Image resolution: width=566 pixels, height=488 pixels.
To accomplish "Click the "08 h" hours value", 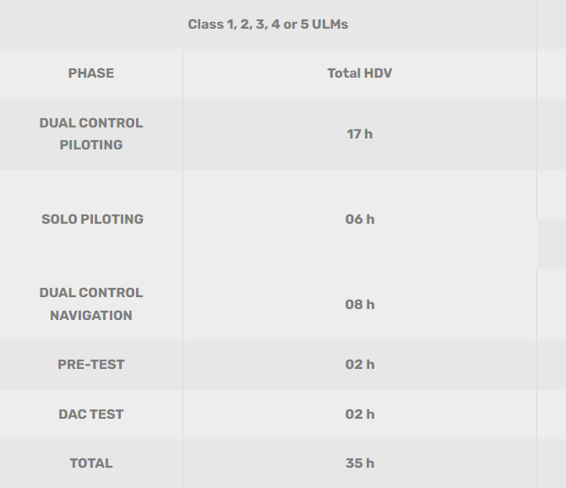I will click(x=359, y=304).
